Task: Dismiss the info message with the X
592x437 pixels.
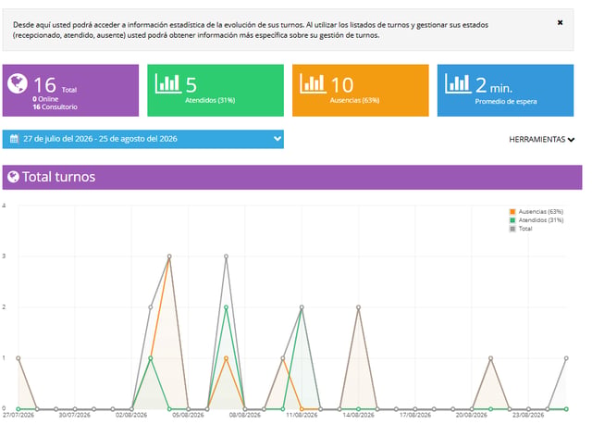Action: click(560, 22)
